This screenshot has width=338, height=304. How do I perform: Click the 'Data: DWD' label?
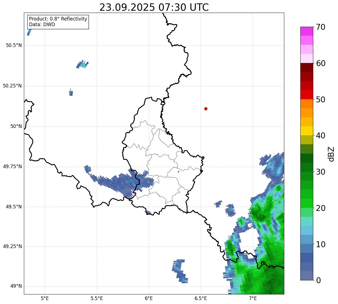42,24
